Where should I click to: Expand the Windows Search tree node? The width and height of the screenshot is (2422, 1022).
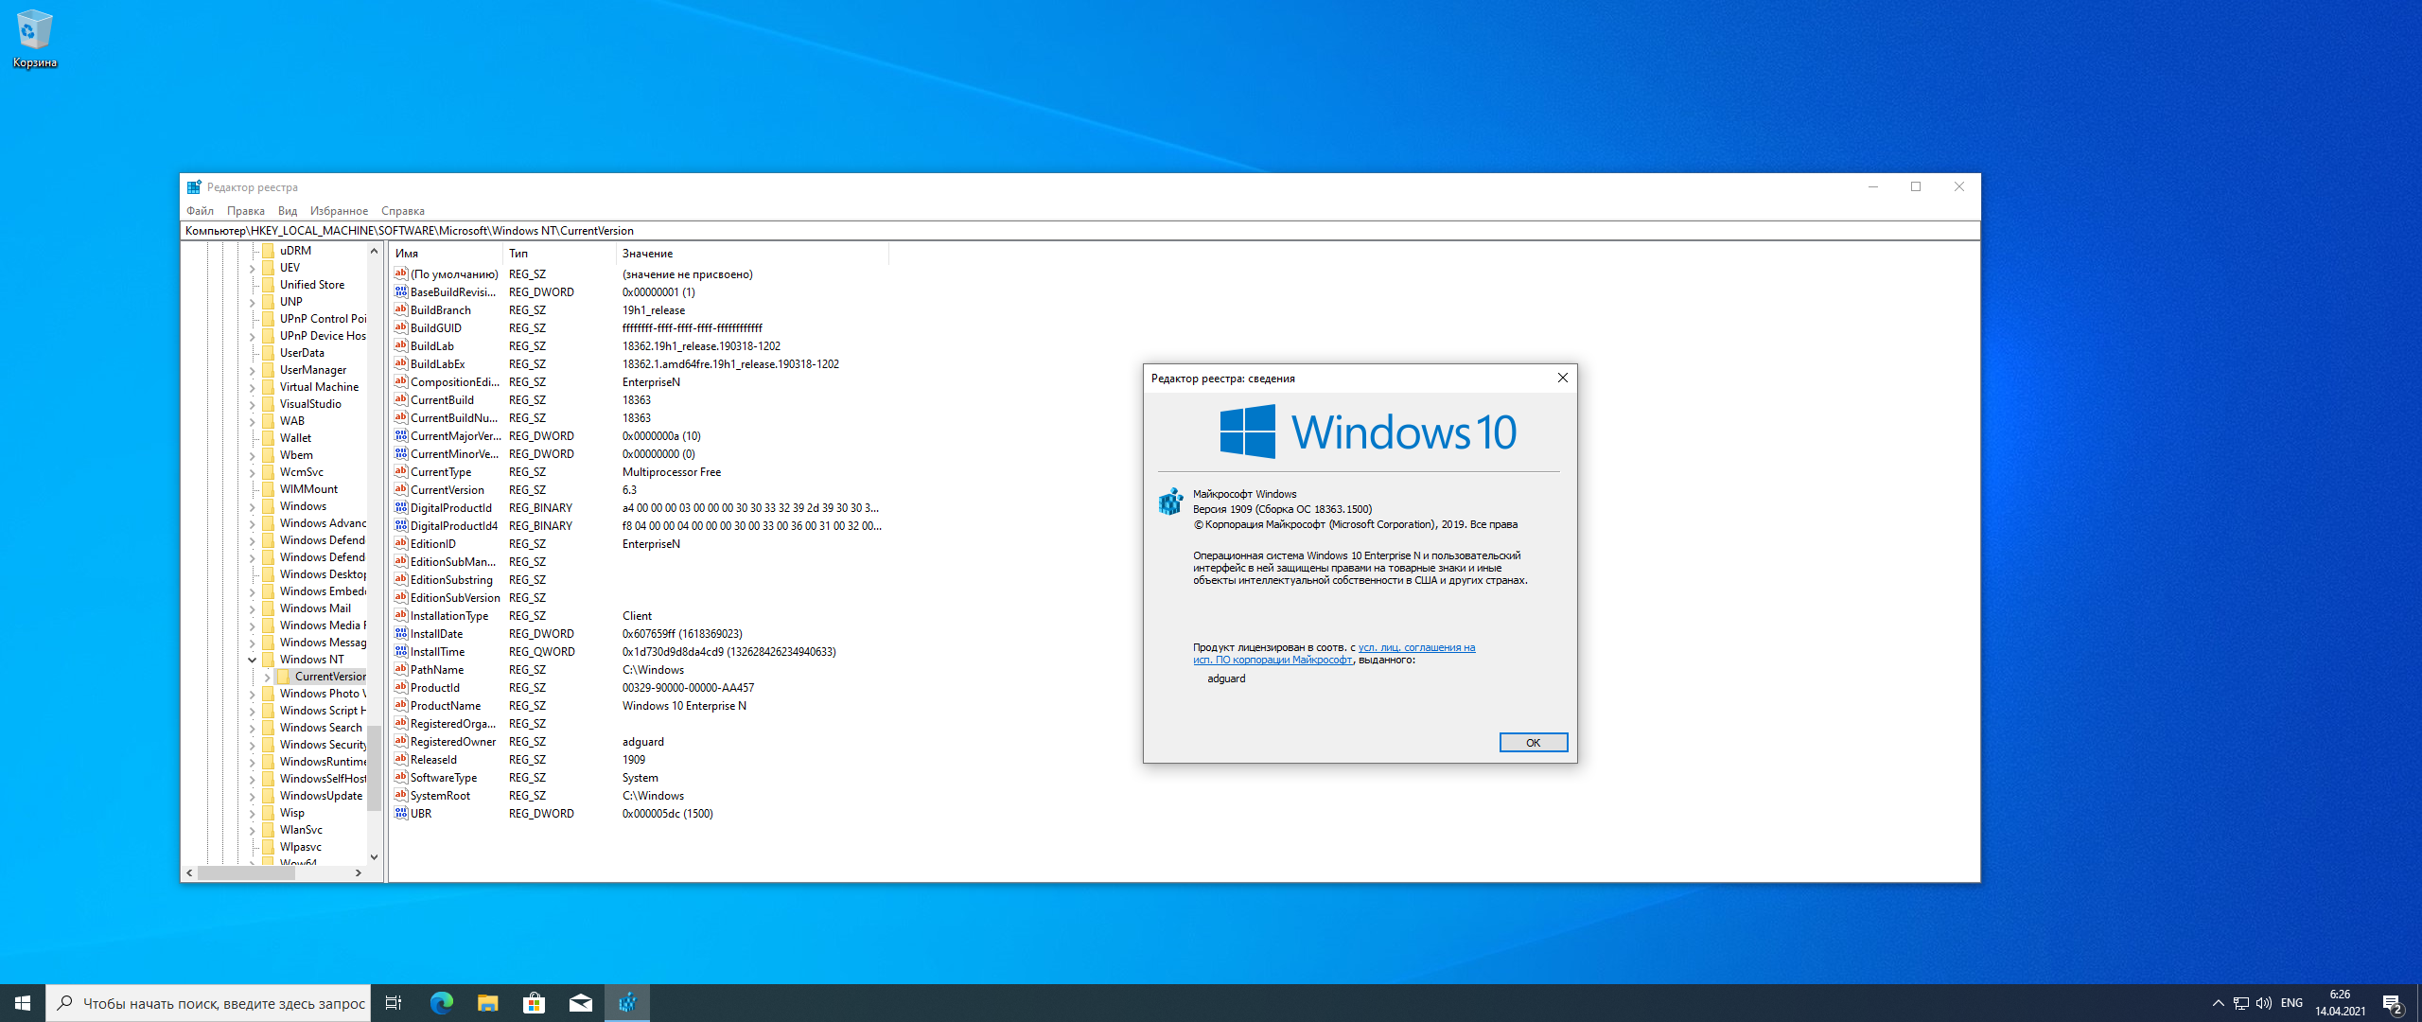253,728
